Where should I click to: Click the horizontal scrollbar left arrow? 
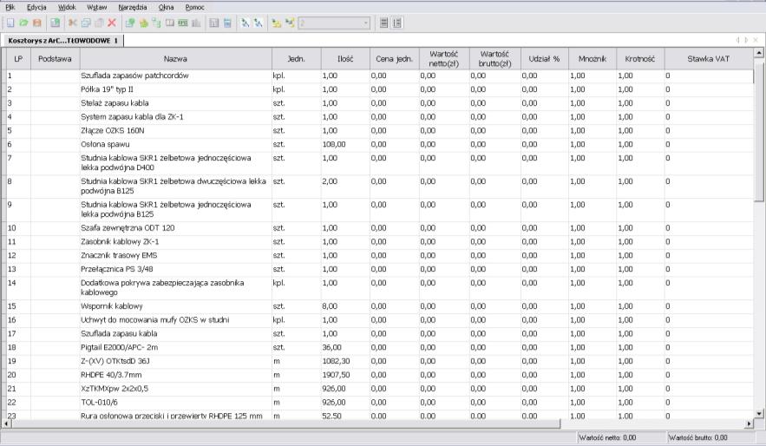tap(6, 424)
